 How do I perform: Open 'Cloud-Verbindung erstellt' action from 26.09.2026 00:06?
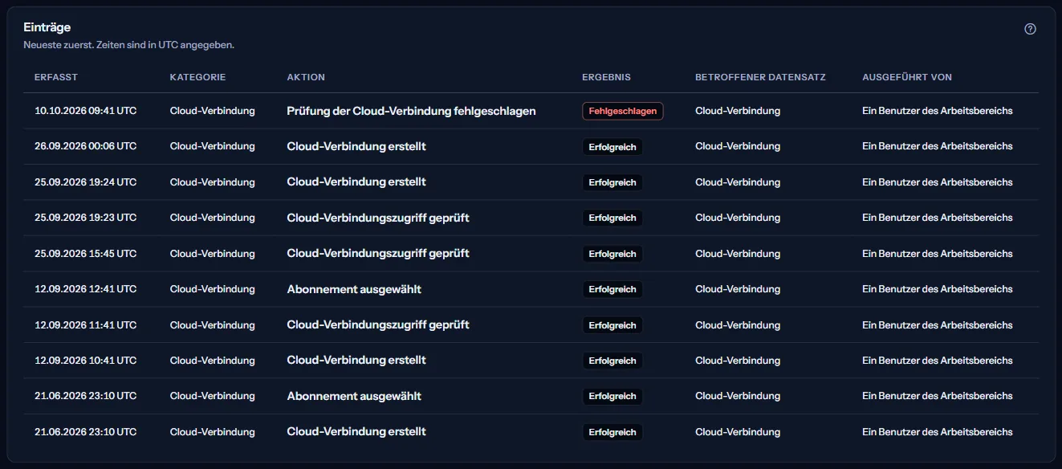pos(356,146)
